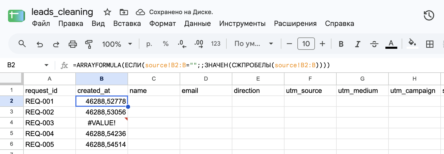Screen dimensions: 444x154
Task: Decrease decimal places
Action: pyautogui.click(x=182, y=44)
